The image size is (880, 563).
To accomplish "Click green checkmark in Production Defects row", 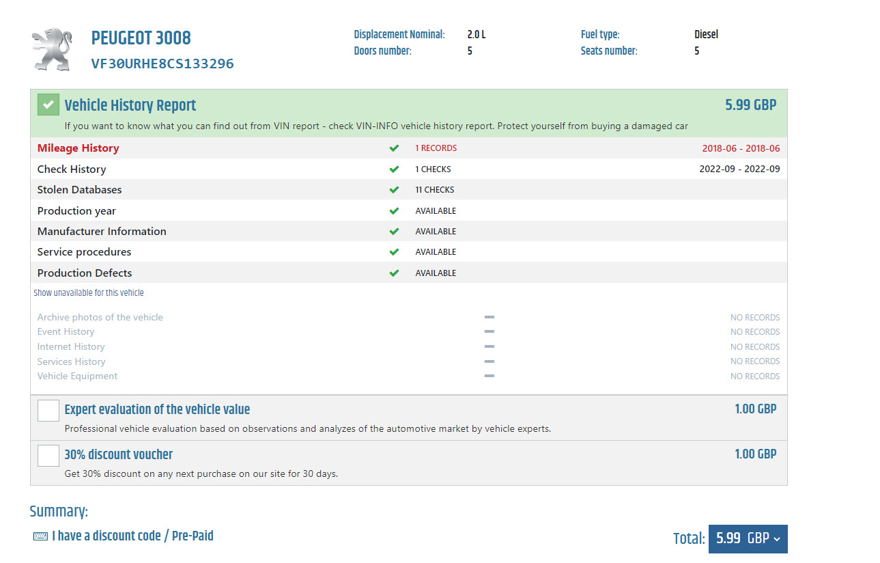I will [x=394, y=273].
